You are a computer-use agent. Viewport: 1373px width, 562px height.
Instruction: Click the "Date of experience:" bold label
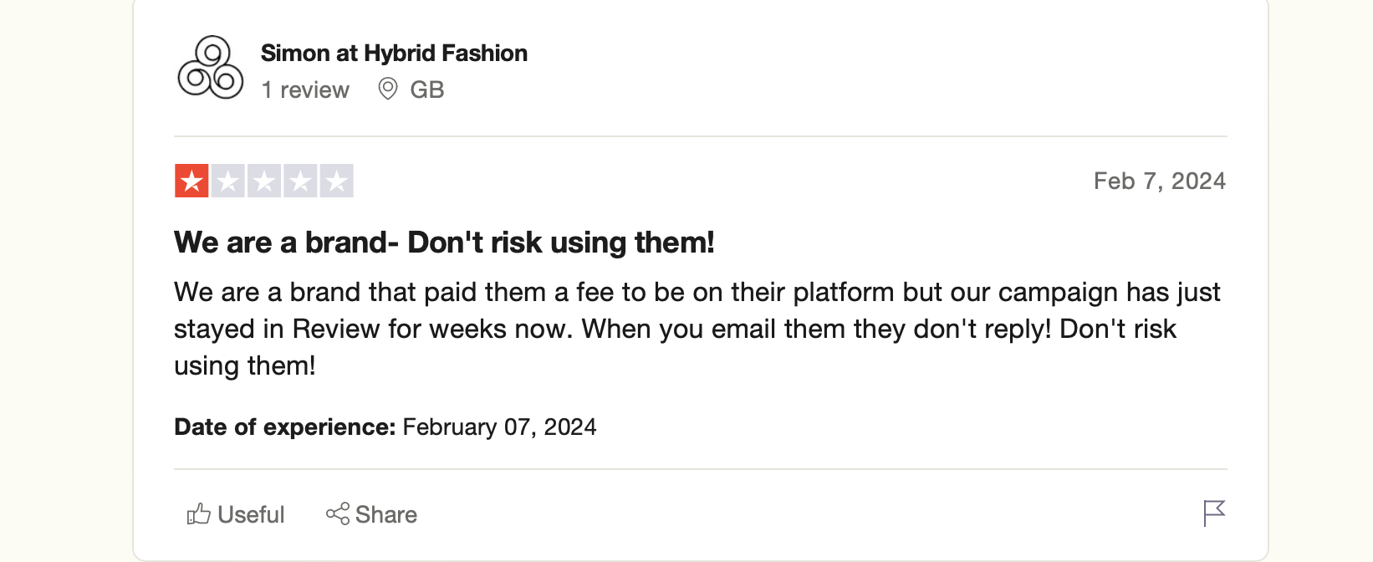pos(284,427)
